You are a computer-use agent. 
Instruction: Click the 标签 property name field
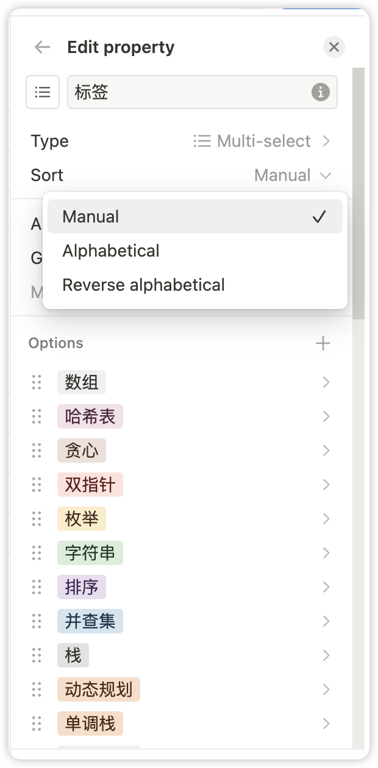tap(189, 92)
